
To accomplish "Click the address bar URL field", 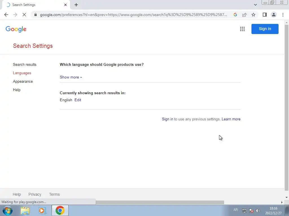I will (133, 15).
